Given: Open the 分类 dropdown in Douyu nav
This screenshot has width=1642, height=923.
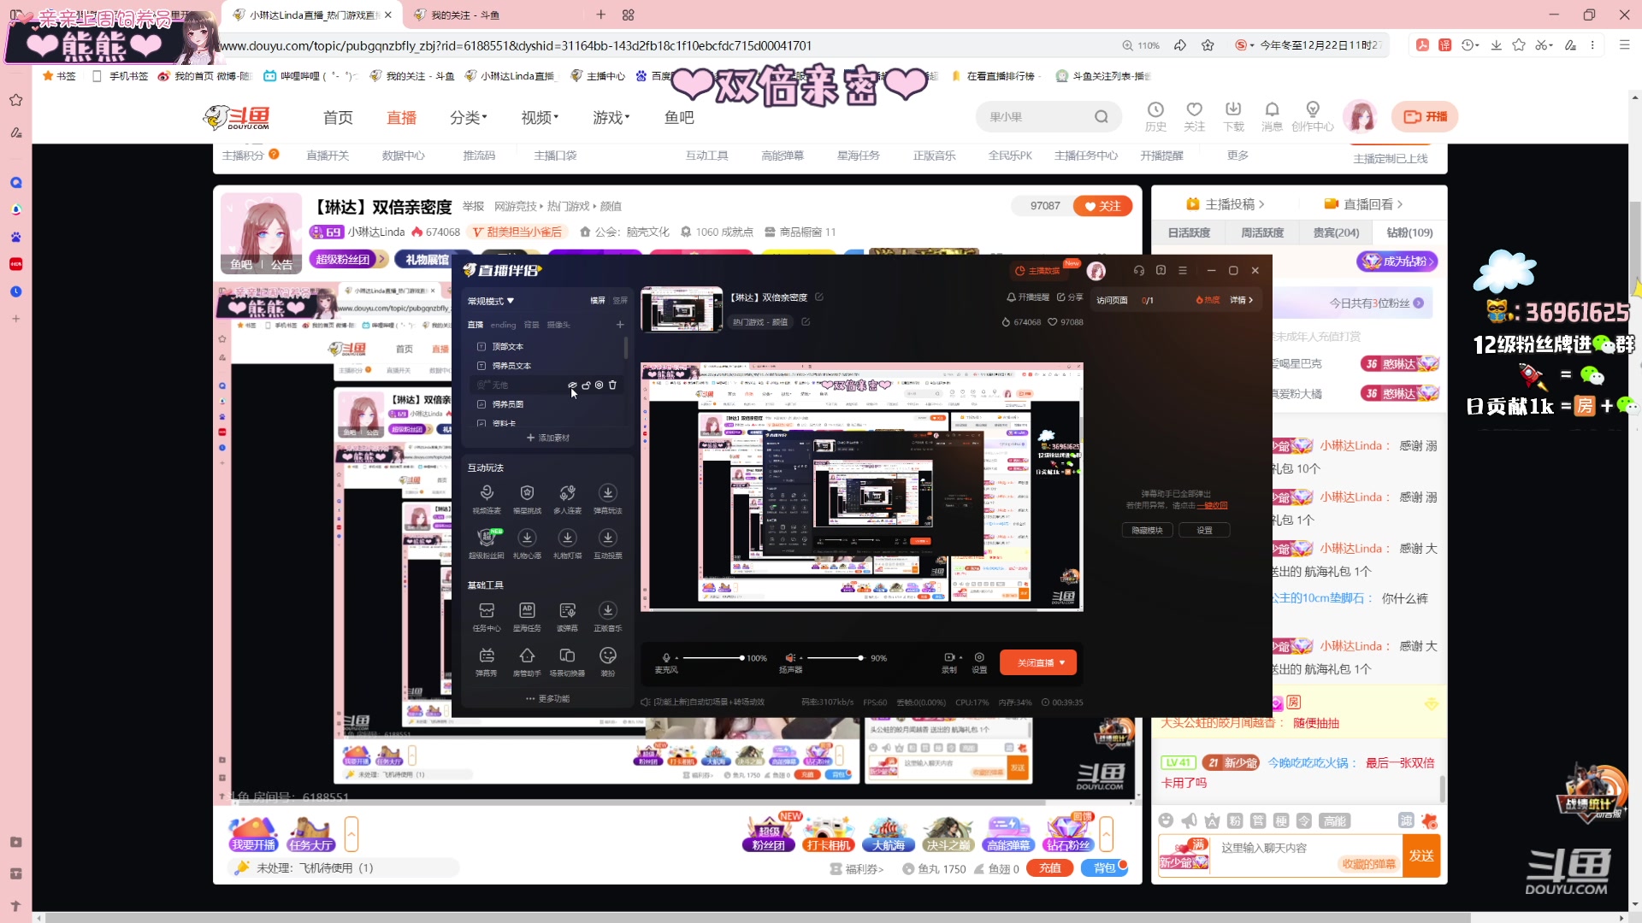Looking at the screenshot, I should (x=469, y=117).
